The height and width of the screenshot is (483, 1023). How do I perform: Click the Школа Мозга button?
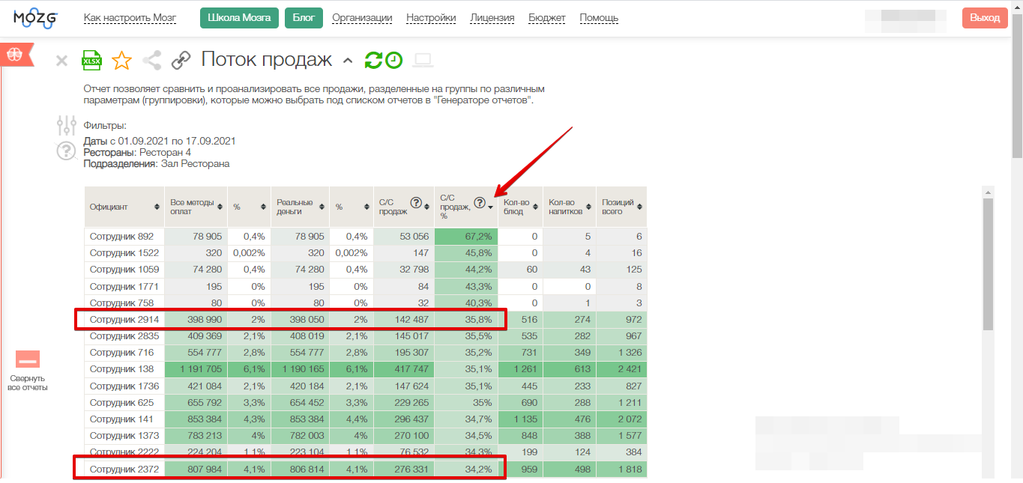tap(239, 18)
